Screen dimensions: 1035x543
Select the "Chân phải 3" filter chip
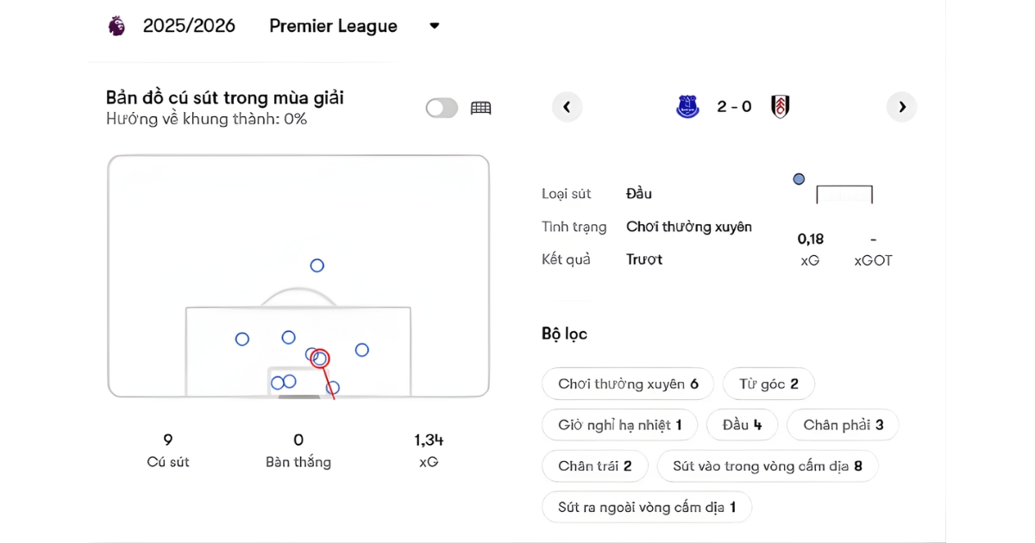pos(843,425)
